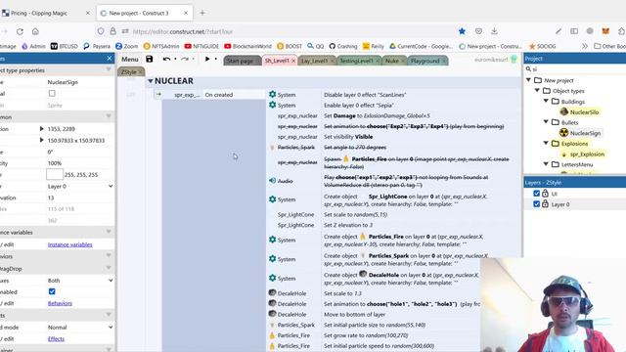Open a new browser tab

coord(202,13)
